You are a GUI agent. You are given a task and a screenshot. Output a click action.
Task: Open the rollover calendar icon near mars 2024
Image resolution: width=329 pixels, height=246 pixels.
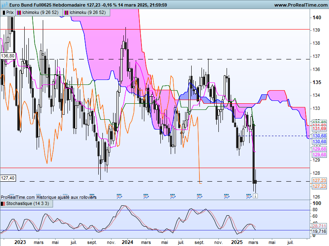(146, 196)
